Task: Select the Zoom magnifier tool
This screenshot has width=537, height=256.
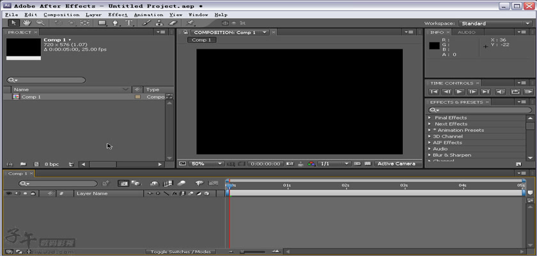Action: 40,23
